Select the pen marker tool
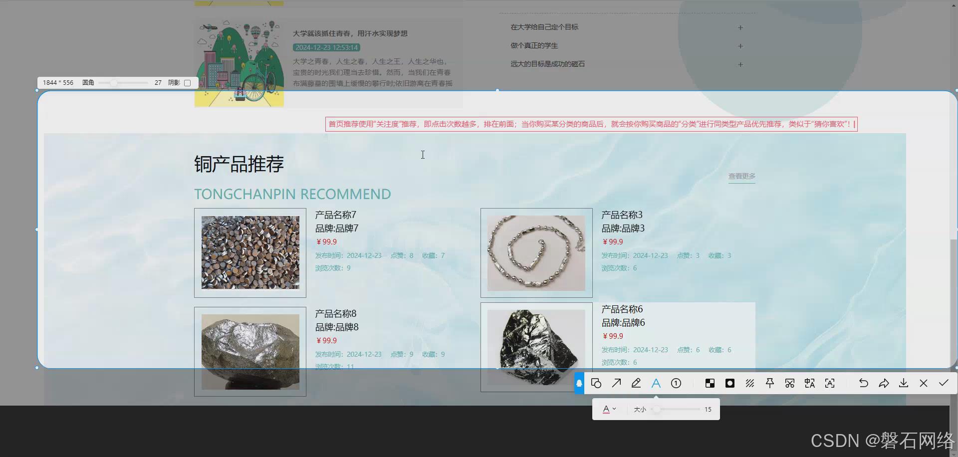958x457 pixels. (x=636, y=383)
